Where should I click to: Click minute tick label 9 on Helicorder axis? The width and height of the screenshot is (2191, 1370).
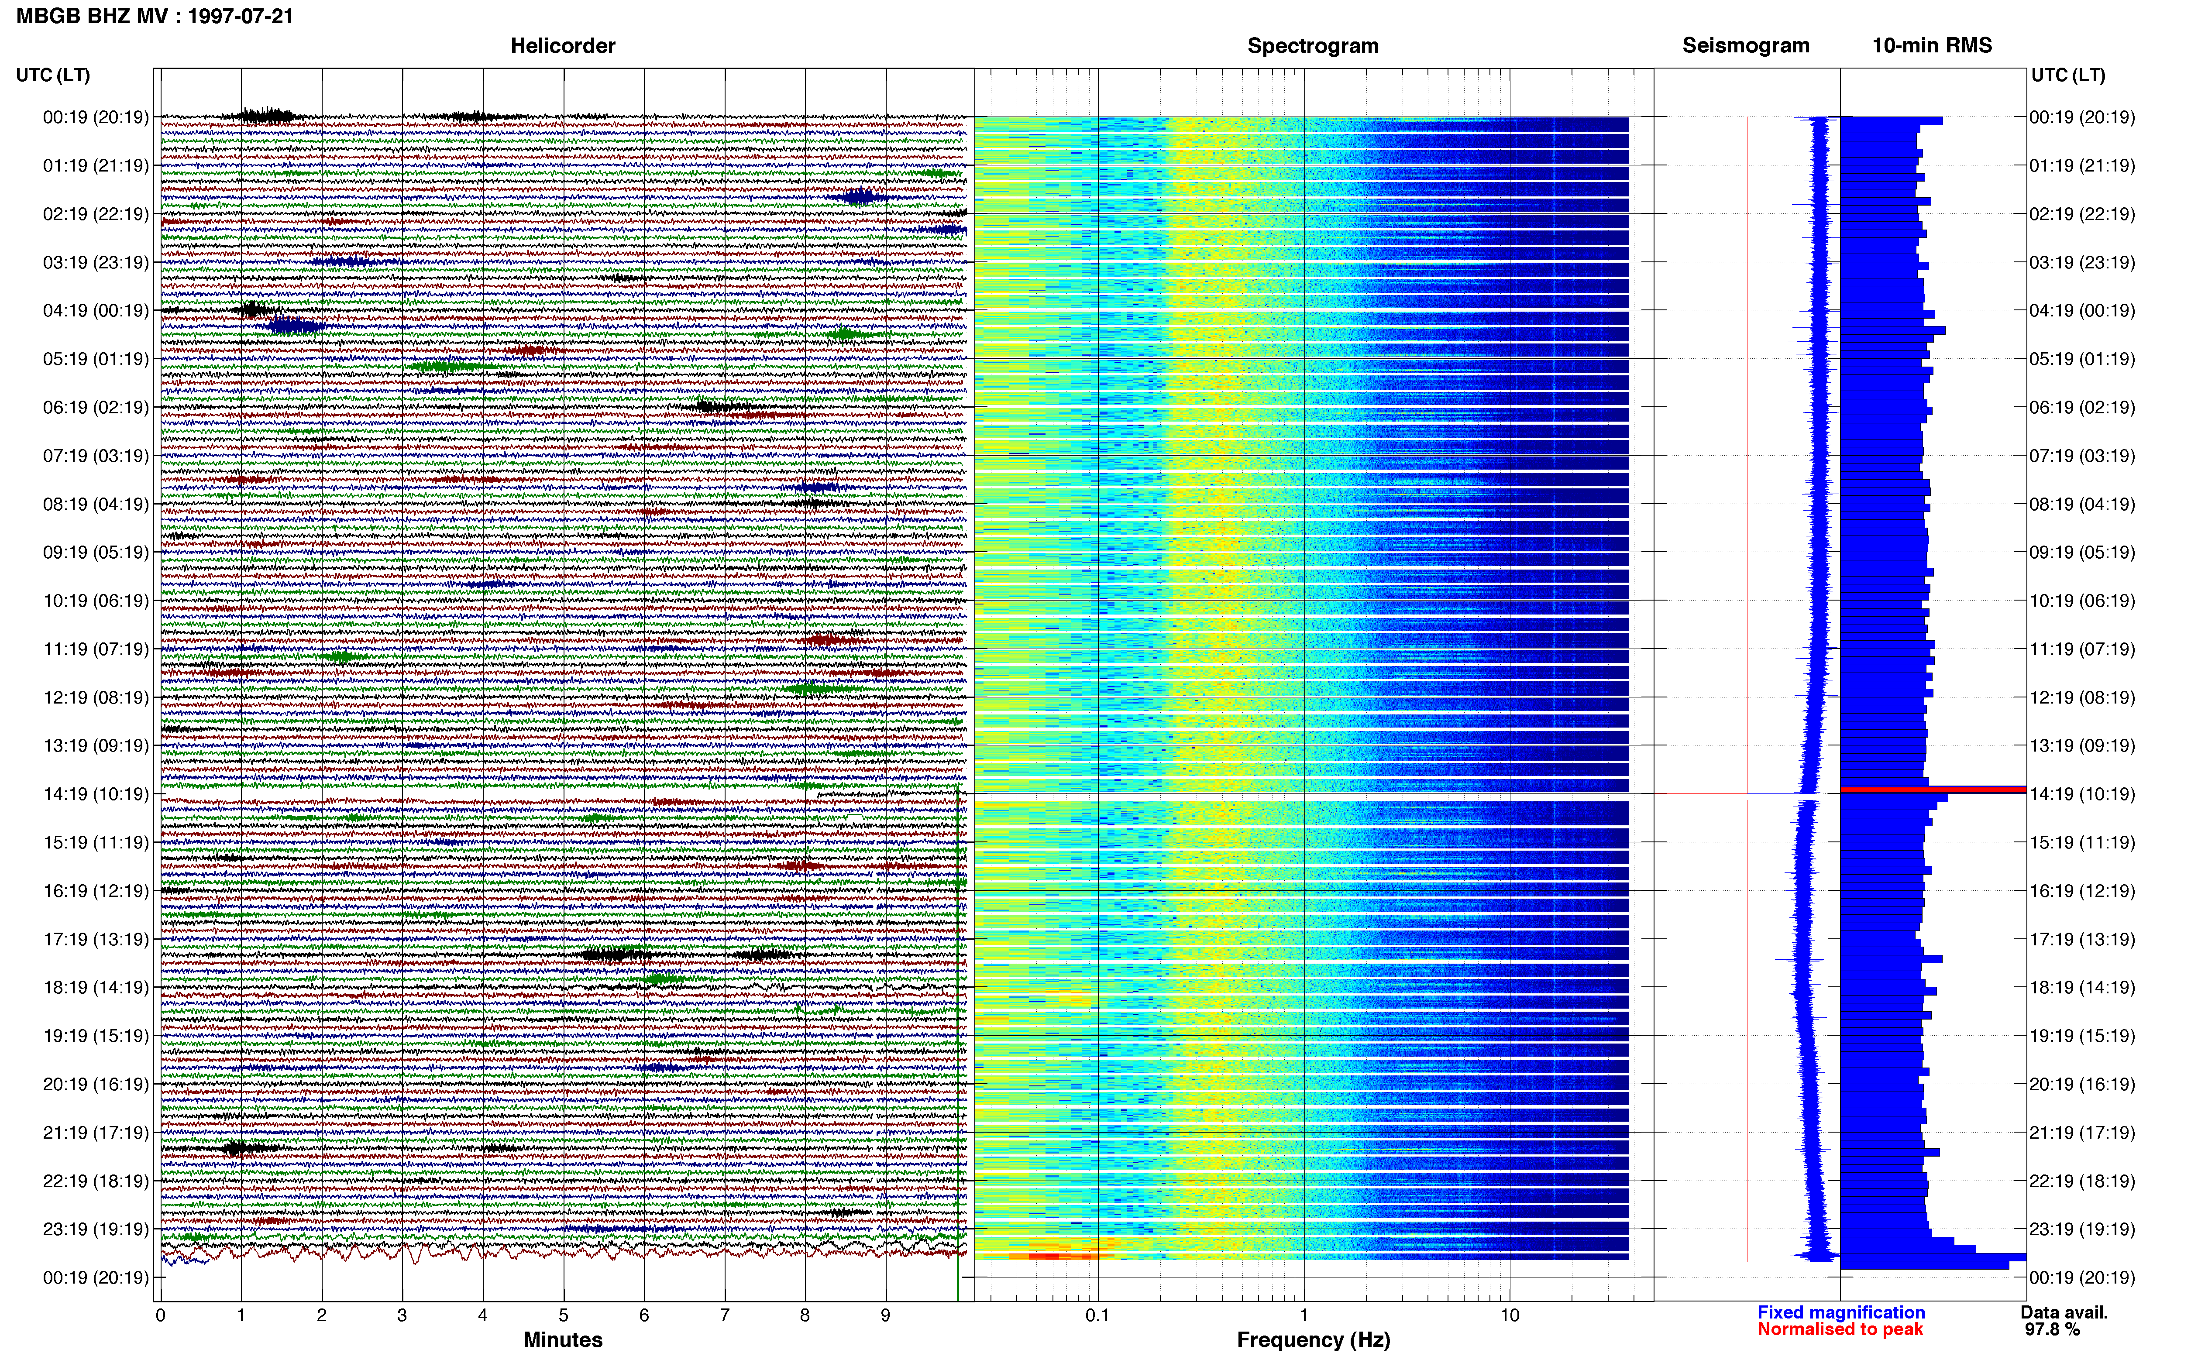pyautogui.click(x=886, y=1315)
